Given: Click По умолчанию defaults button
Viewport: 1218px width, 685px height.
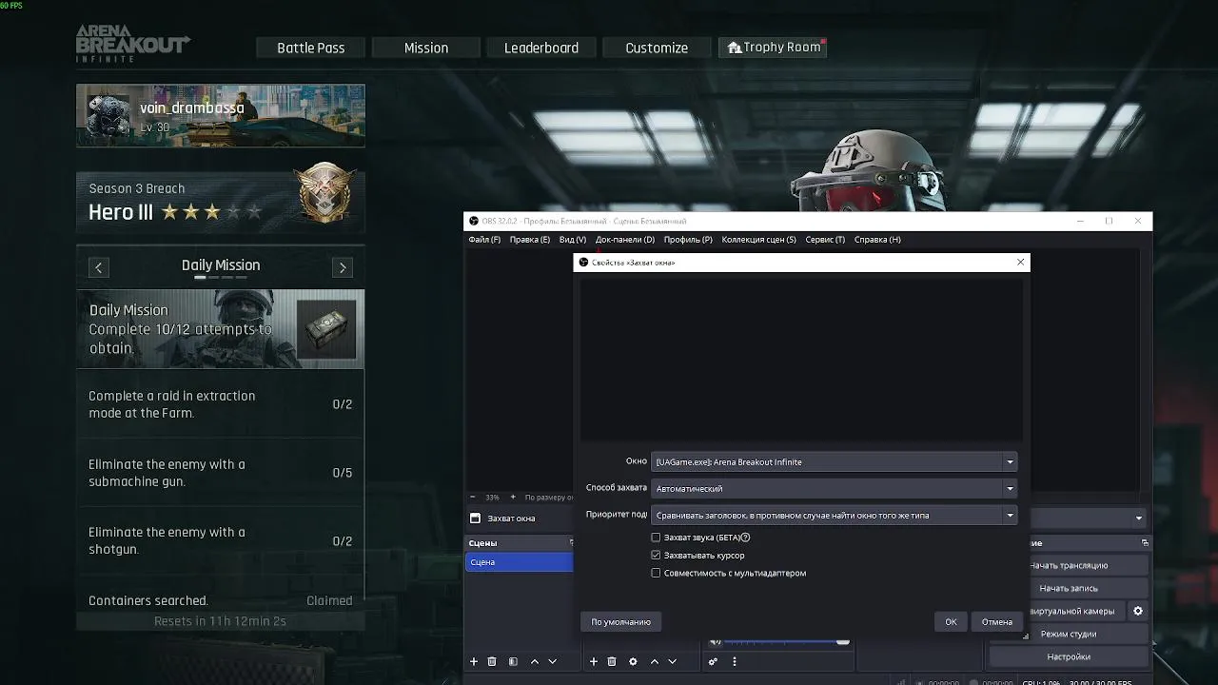Looking at the screenshot, I should tap(620, 621).
